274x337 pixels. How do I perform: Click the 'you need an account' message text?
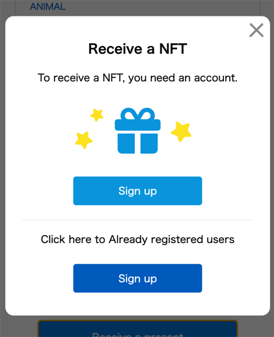137,78
